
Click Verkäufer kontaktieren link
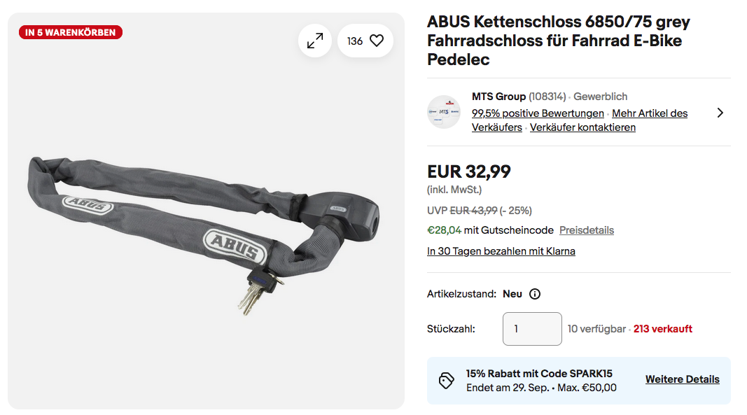[x=582, y=127]
